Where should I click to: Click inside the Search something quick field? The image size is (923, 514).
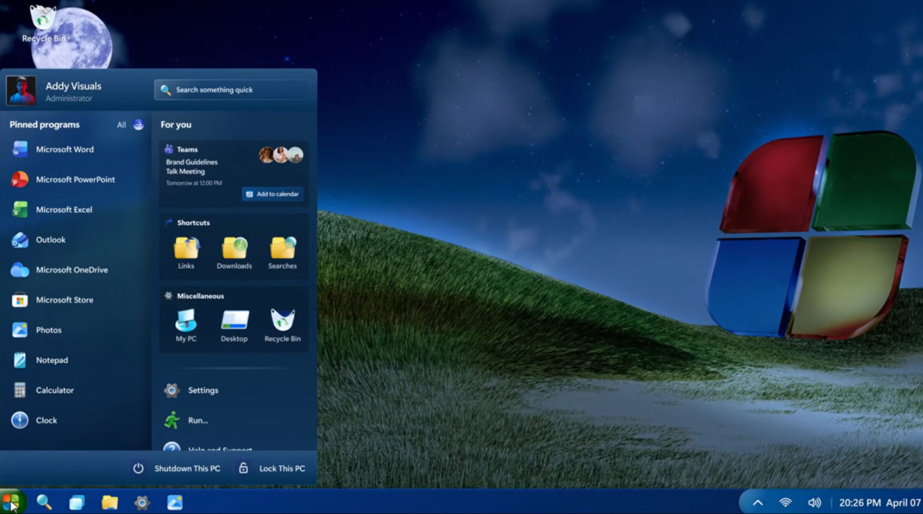tap(232, 90)
